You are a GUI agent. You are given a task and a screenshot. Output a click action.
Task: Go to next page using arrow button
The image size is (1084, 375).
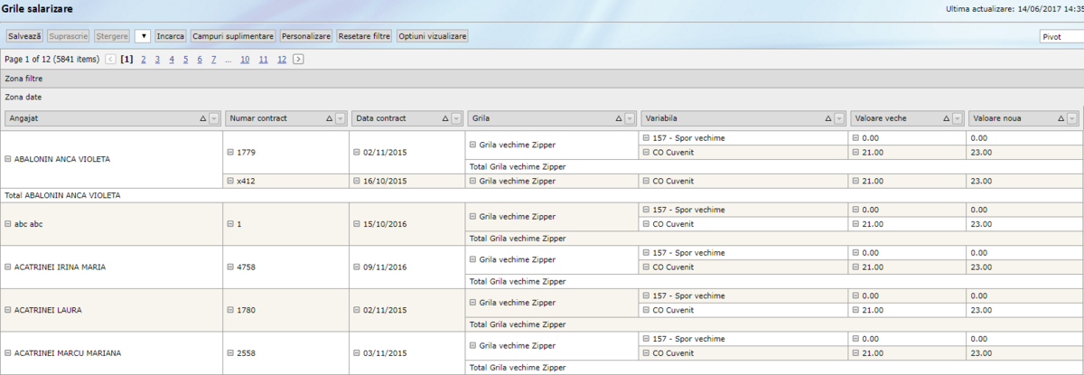coord(298,60)
